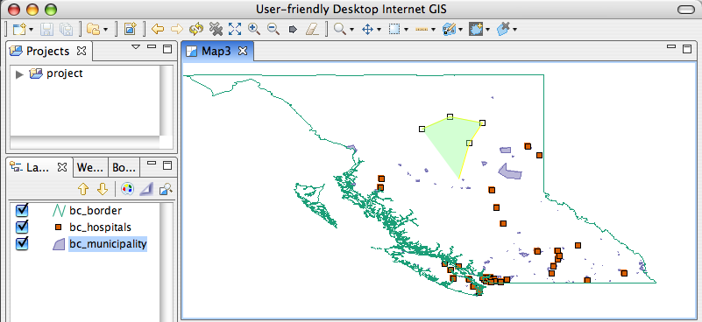Screen dimensions: 702x322
Task: Click the Zoom Out magnifier toolbar icon
Action: tap(273, 29)
